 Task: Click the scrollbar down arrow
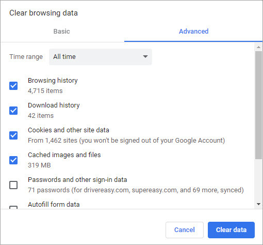coord(258,204)
